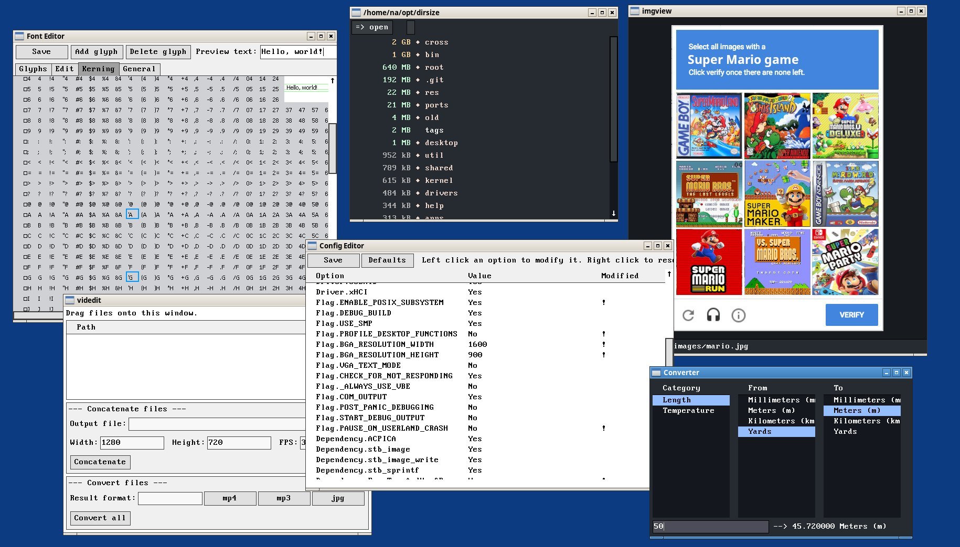Viewport: 960px width, 547px height.
Task: Click the => open button in dirsize
Action: point(372,27)
